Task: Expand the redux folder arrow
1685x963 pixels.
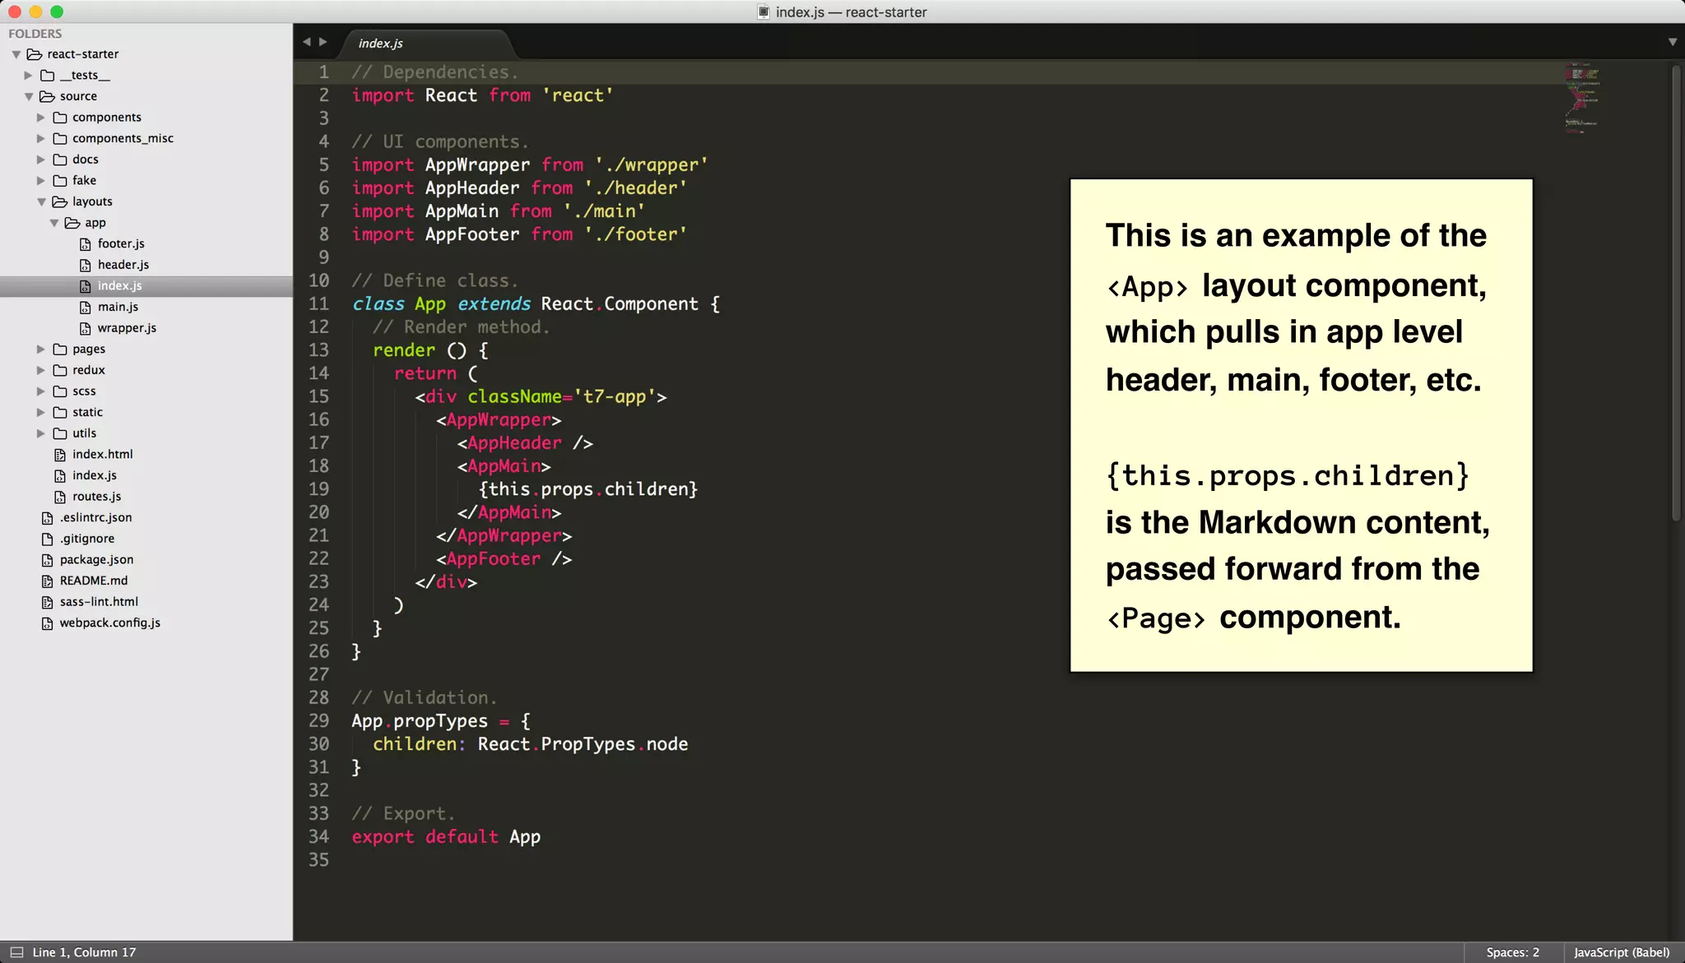Action: pyautogui.click(x=41, y=370)
